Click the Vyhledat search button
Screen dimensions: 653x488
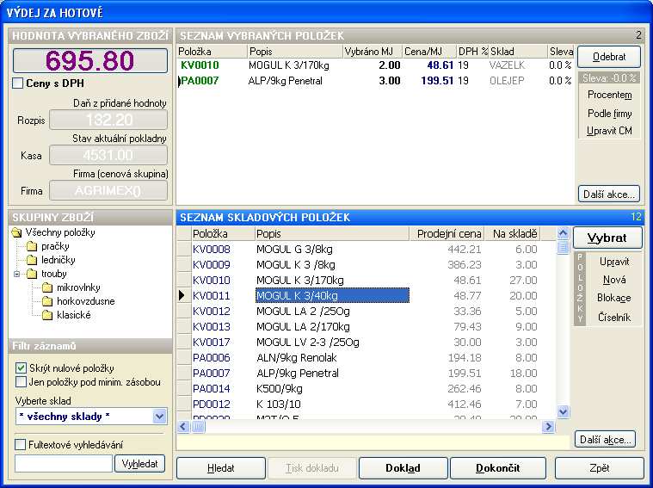pos(139,463)
